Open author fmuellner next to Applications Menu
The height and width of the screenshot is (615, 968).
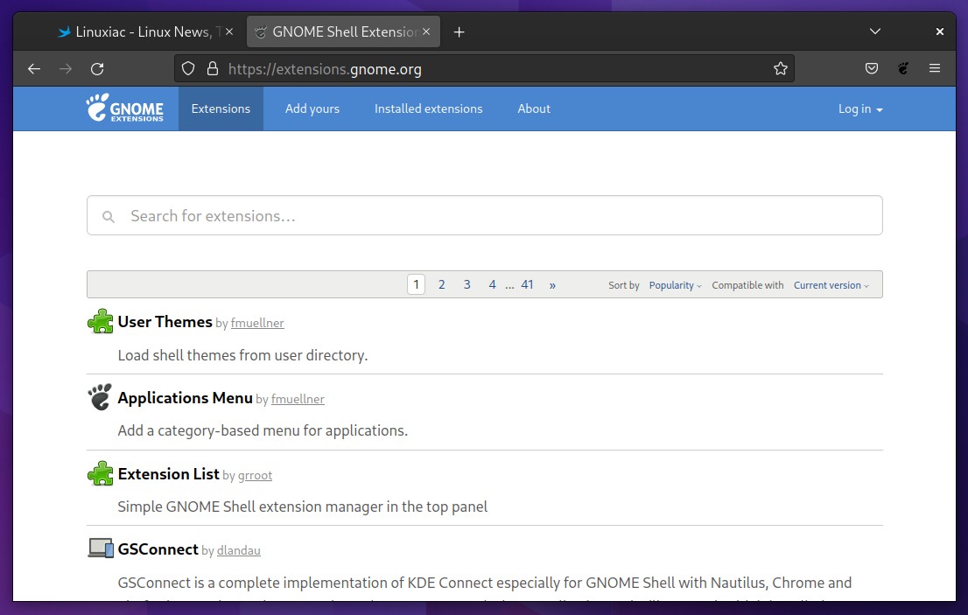[x=298, y=399]
